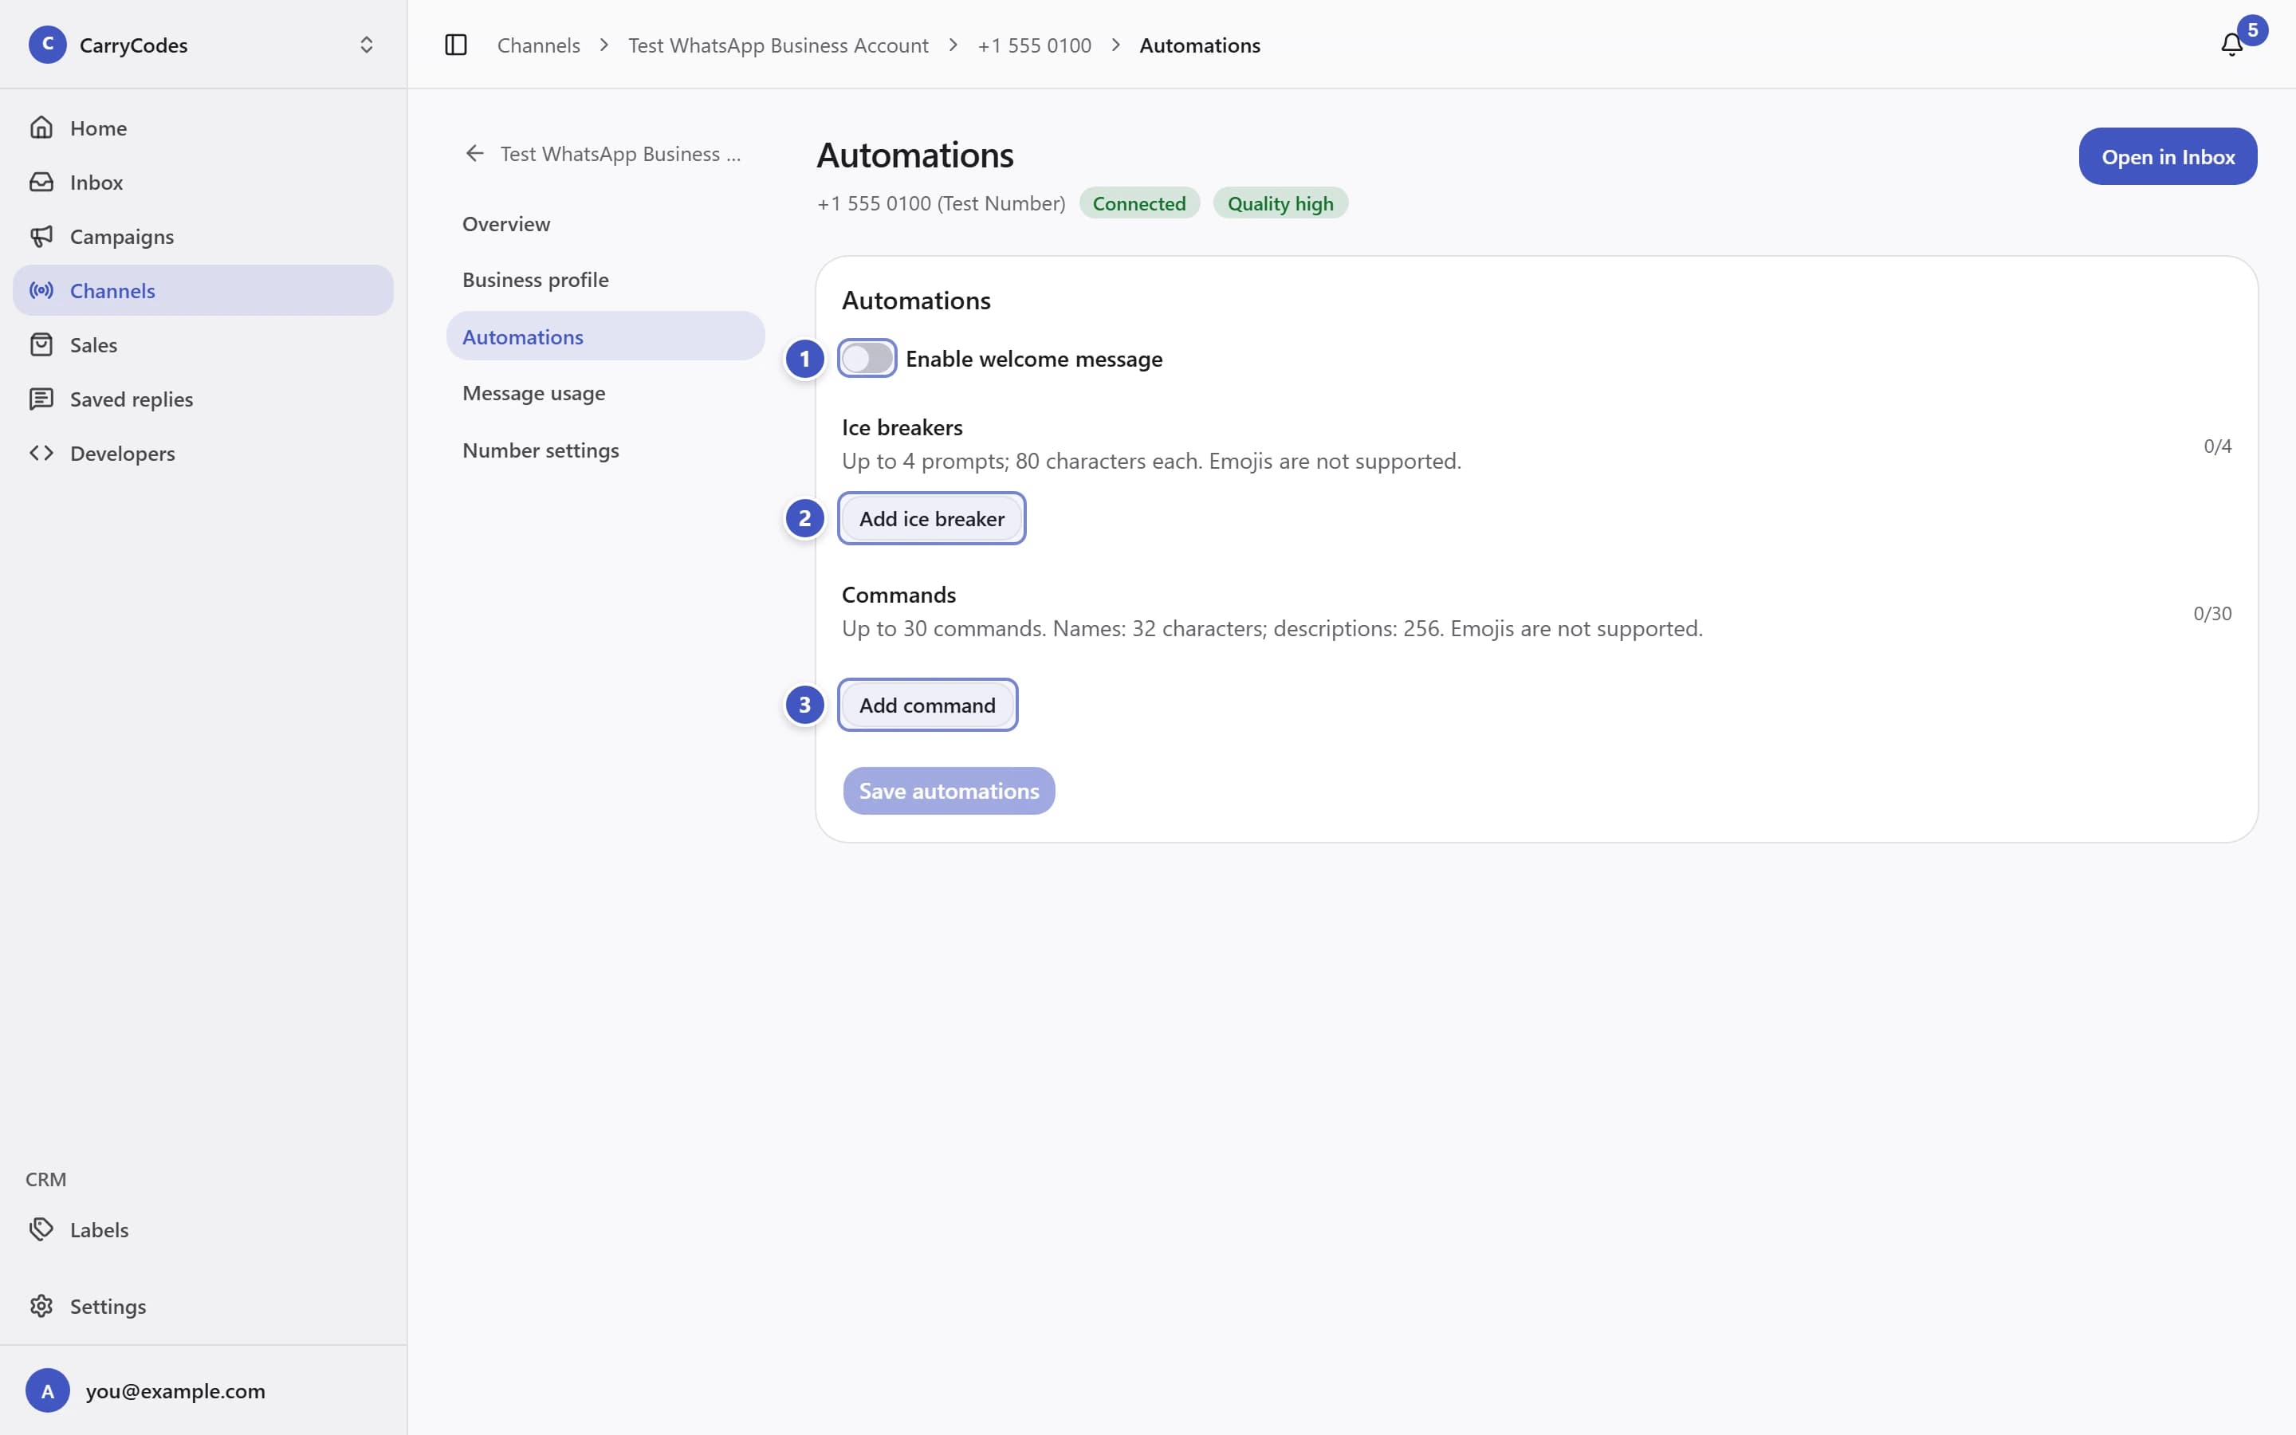Toggle the sidebar panel icon
Screen dimensions: 2296x1435
tap(455, 45)
